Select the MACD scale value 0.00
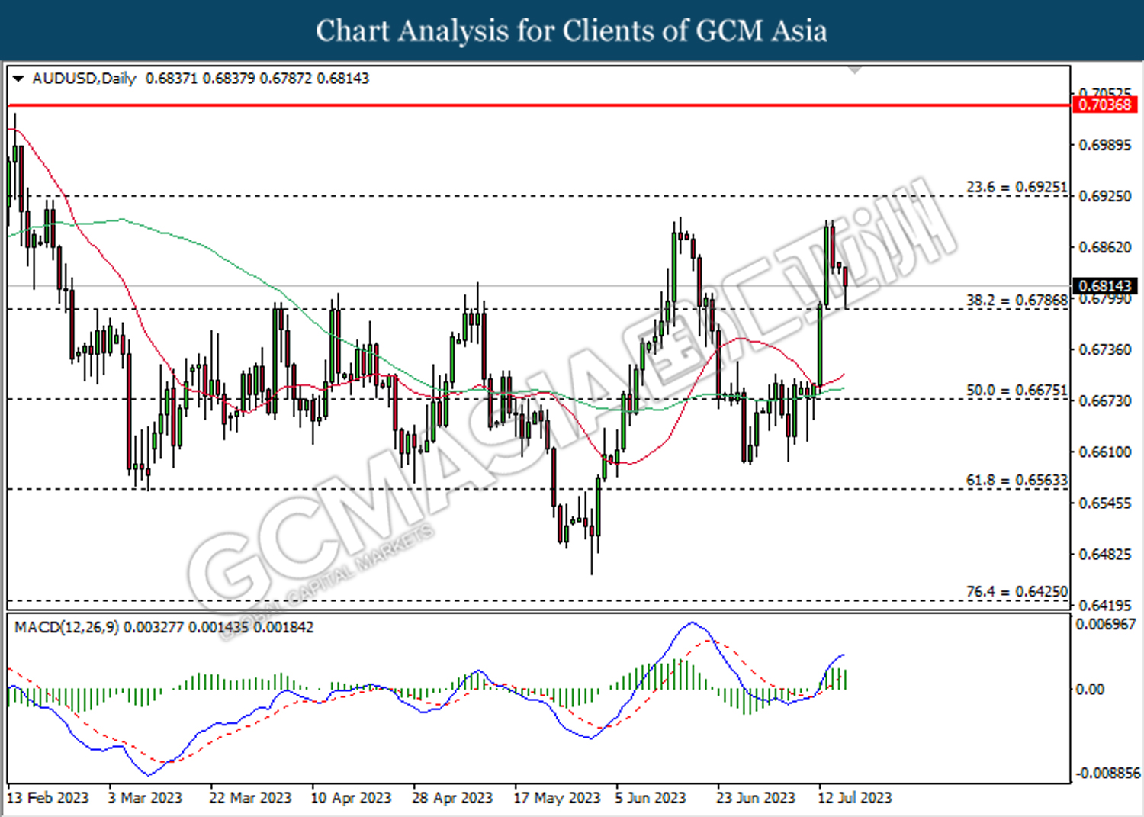The image size is (1144, 817). coord(1090,690)
